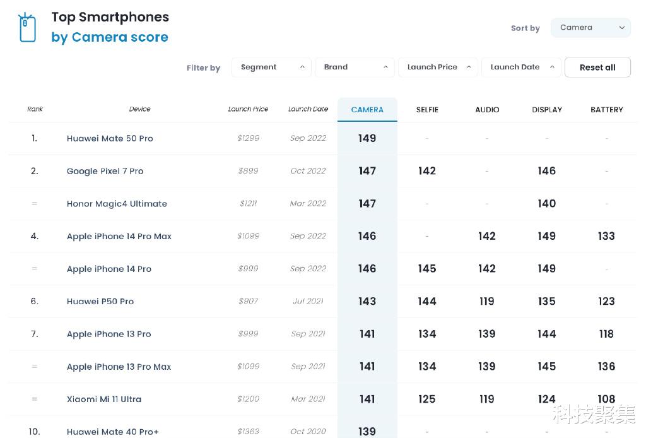Open Apple iPhone 14 Pro Max details
Screen dimensions: 646x438
coord(119,237)
